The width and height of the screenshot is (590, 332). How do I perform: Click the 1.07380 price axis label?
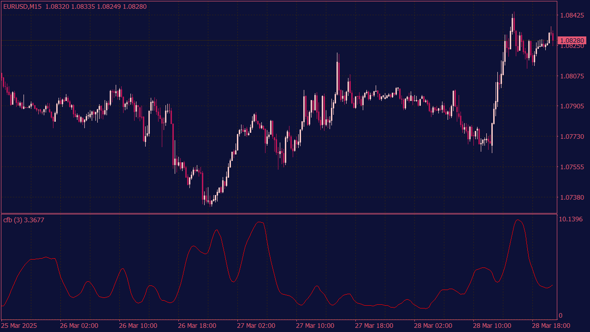click(572, 197)
